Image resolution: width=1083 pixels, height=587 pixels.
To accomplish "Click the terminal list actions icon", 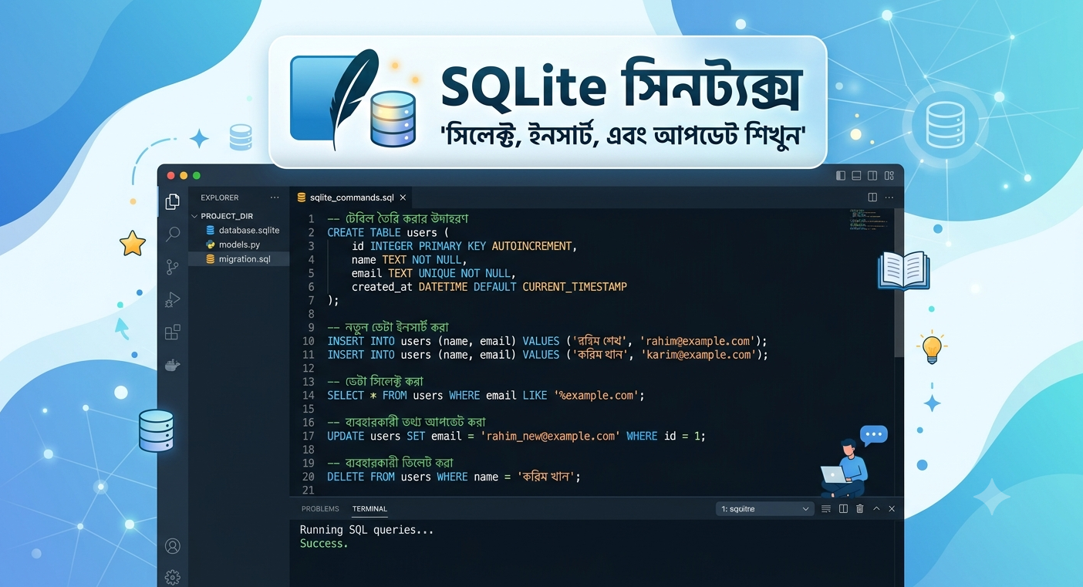I will [x=826, y=509].
